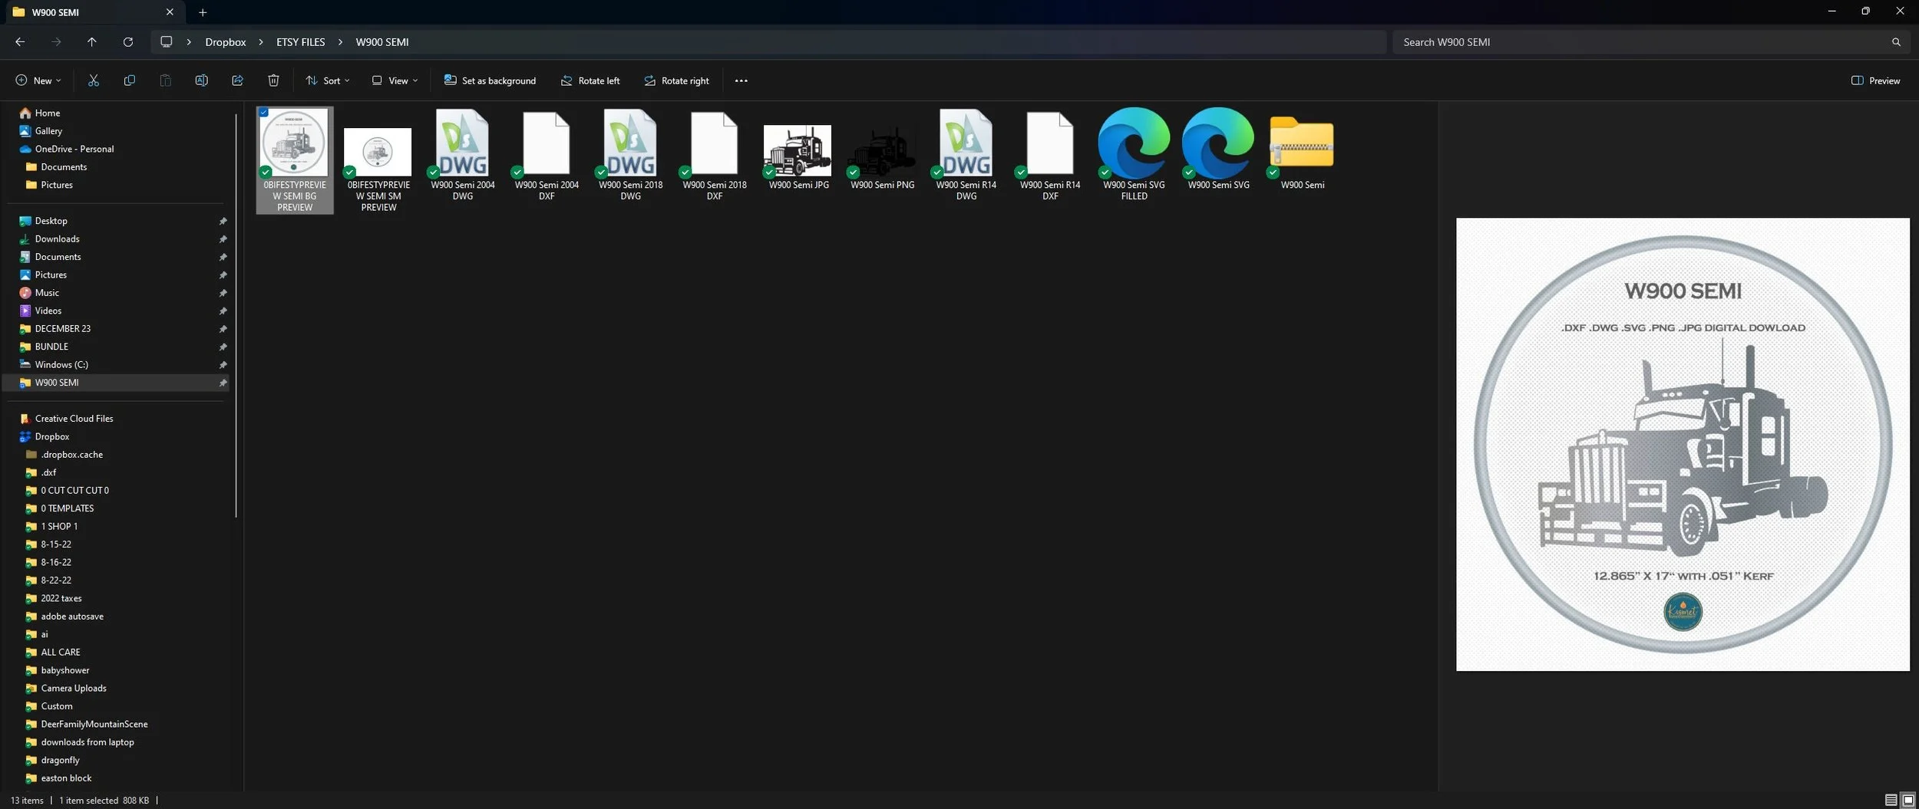Screen dimensions: 1919x809
Task: Click ETSY FILES in the address breadcrumb
Action: pos(301,42)
